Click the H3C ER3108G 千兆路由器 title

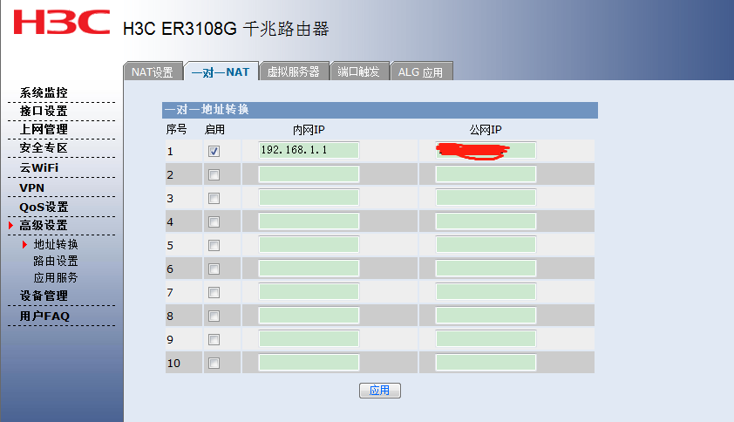[226, 29]
